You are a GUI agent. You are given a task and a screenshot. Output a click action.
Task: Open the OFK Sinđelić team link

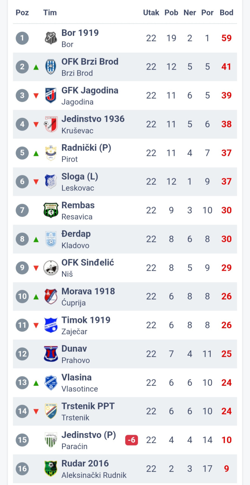coord(88,263)
